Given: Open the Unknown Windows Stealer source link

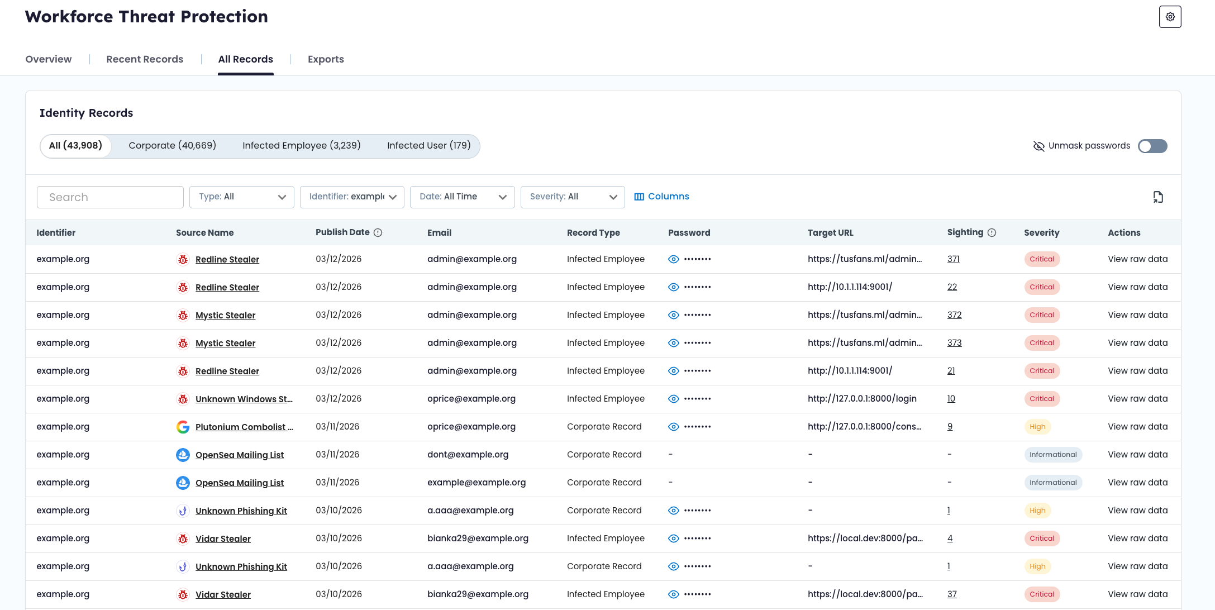Looking at the screenshot, I should [244, 399].
